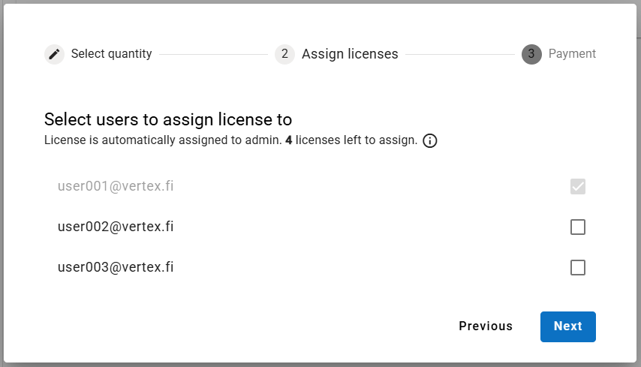Select the user002@vertex.fi email text
The width and height of the screenshot is (641, 367).
116,227
